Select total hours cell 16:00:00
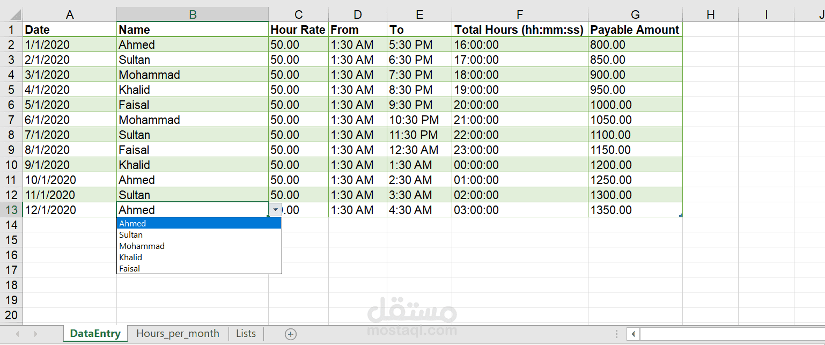 pos(520,45)
